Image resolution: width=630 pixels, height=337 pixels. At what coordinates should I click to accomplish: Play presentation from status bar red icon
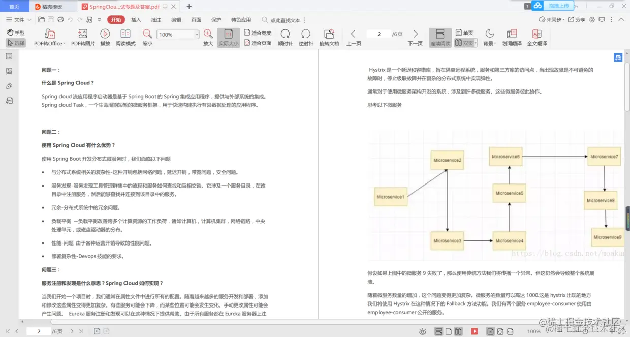click(475, 331)
